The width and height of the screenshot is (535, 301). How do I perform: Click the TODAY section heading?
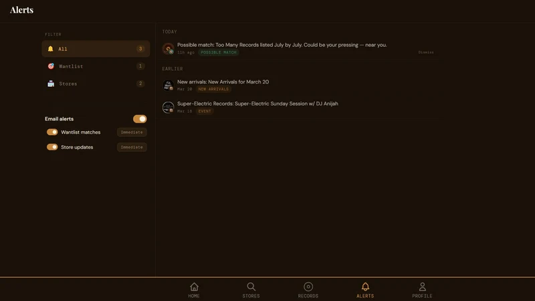(170, 31)
